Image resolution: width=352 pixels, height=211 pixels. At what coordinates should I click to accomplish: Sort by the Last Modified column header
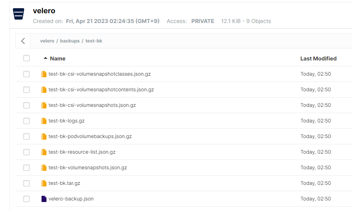pos(319,59)
